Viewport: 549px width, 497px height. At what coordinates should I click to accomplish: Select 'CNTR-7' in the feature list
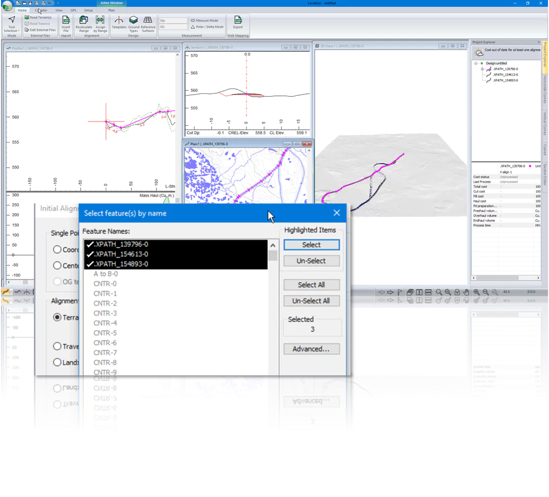pyautogui.click(x=105, y=352)
